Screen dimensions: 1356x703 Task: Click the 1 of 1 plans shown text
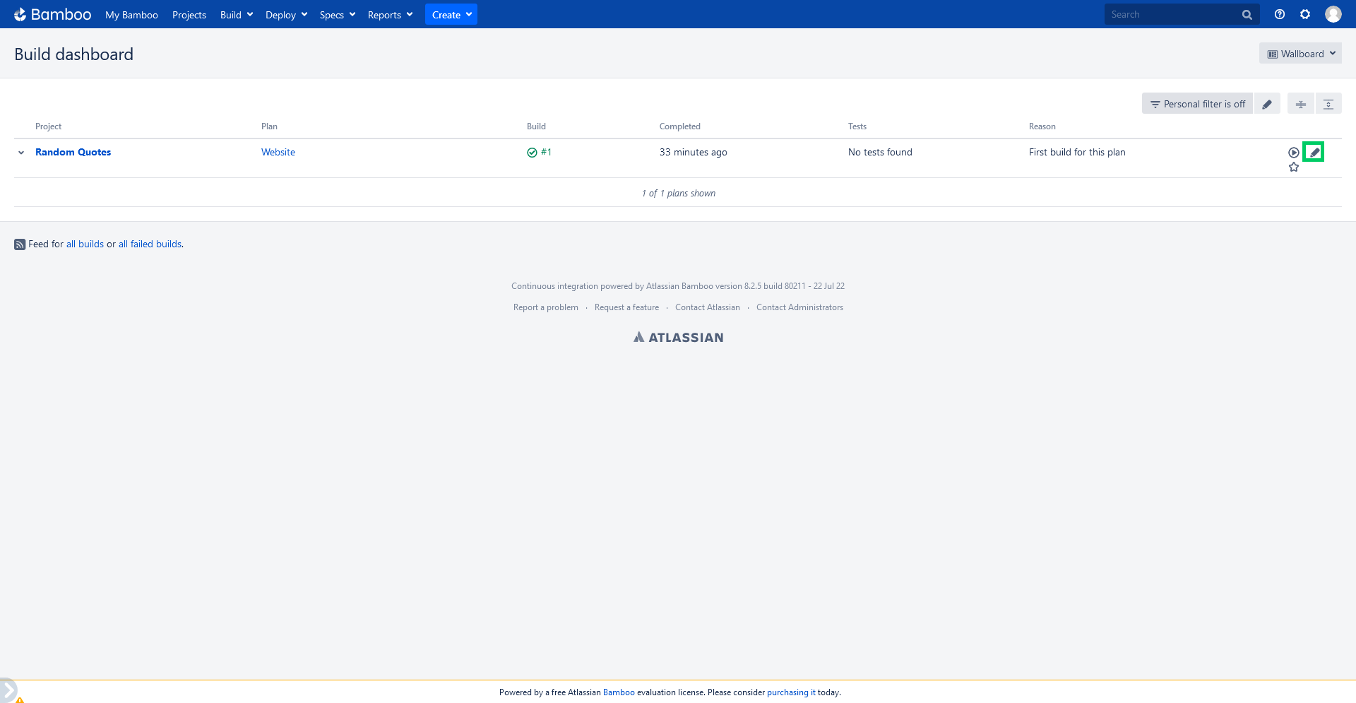coord(678,193)
